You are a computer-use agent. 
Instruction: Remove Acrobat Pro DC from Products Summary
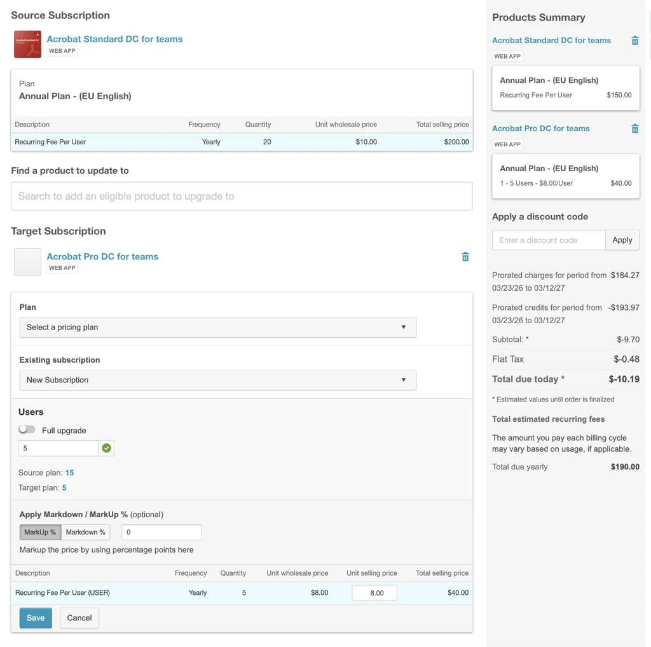pyautogui.click(x=634, y=129)
